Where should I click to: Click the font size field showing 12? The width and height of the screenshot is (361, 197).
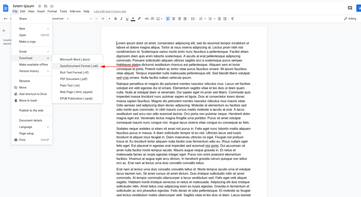tap(103, 19)
